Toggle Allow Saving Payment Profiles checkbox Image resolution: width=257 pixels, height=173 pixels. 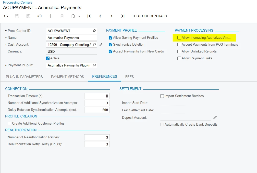pos(111,38)
